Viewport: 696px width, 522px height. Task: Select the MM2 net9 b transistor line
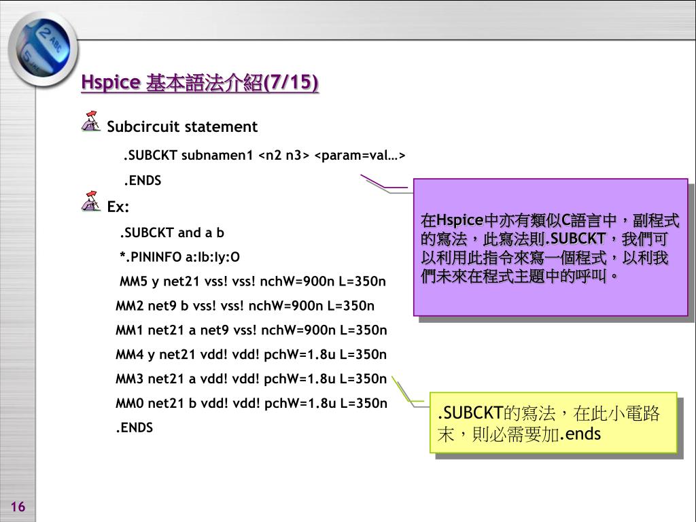point(245,306)
